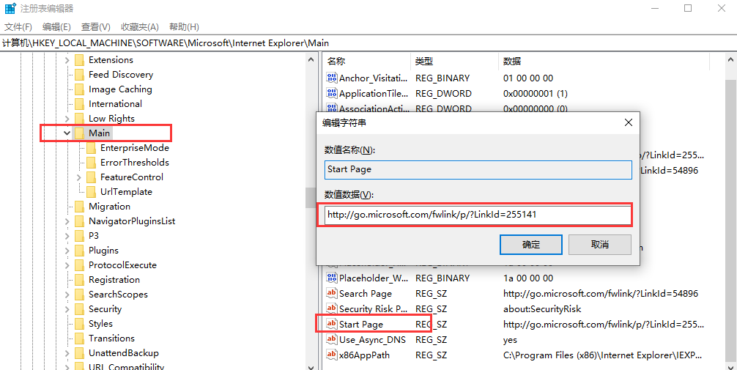Select the Image Caching folder icon

click(x=79, y=89)
